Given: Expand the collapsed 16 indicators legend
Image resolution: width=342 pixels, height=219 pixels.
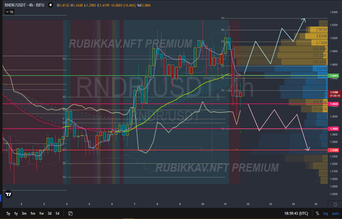Looking at the screenshot, I should 10,12.
